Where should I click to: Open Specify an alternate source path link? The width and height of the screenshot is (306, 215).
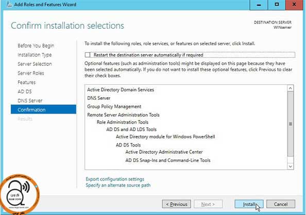coord(118,185)
